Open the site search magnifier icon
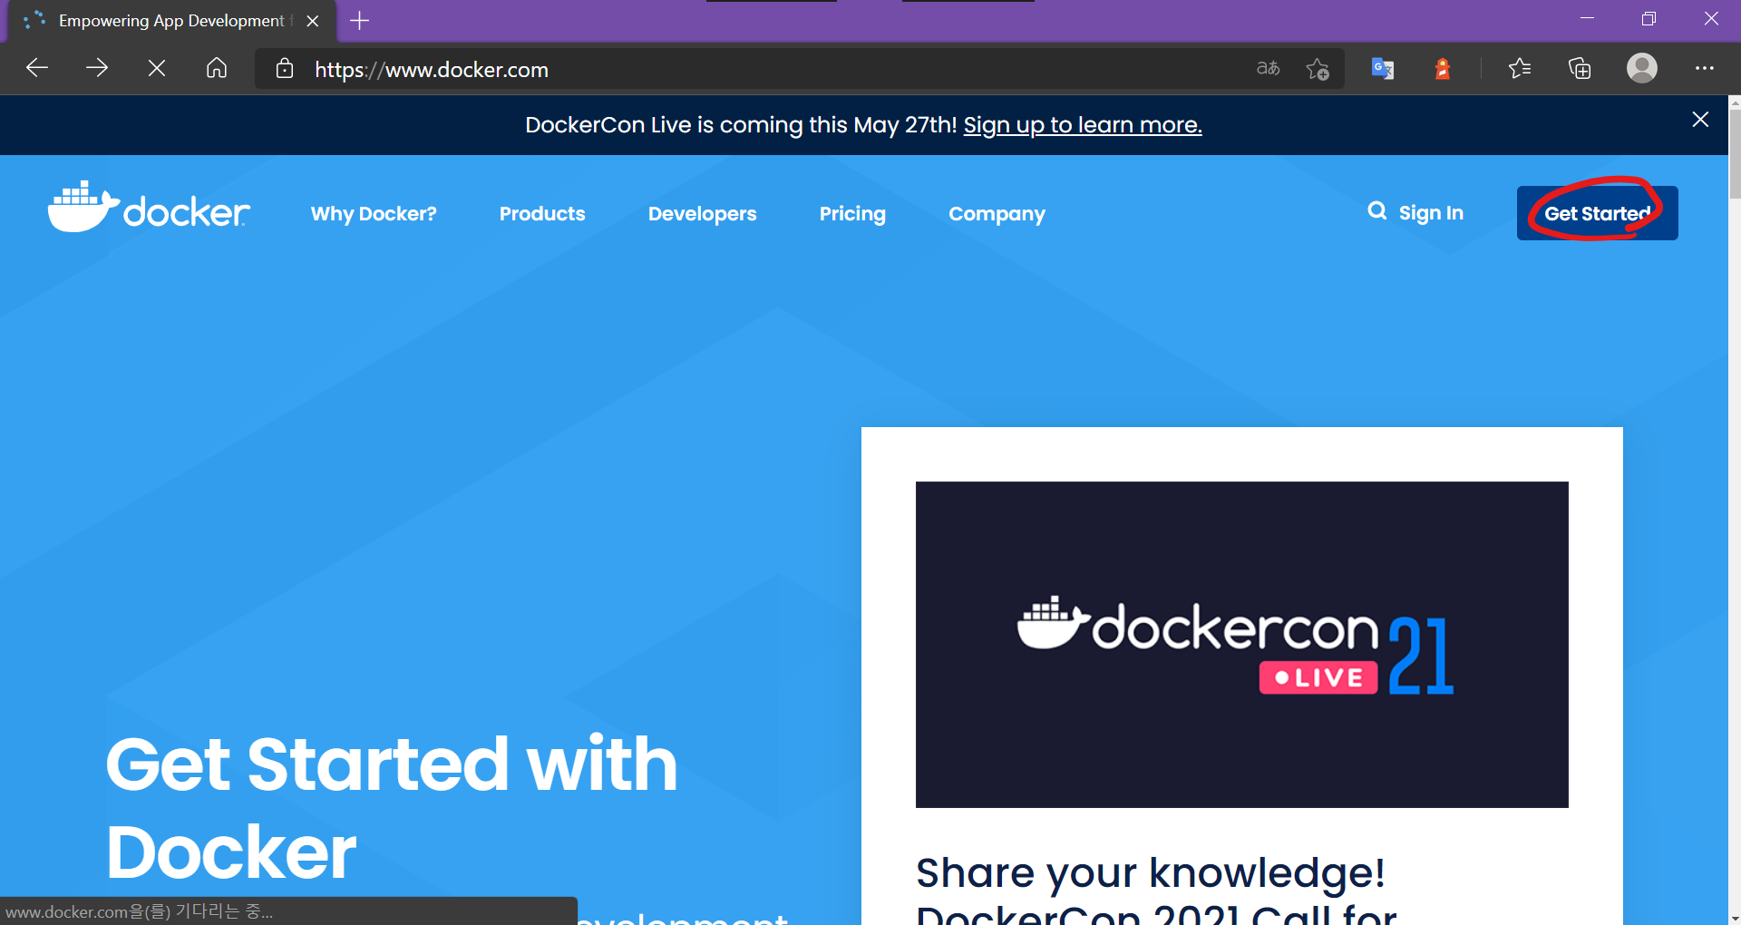Viewport: 1741px width, 925px height. click(1377, 211)
